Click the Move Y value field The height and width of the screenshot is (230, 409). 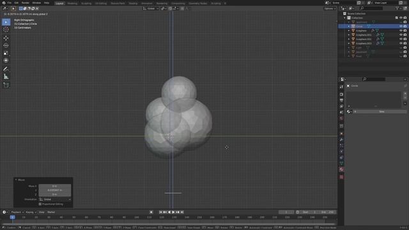pyautogui.click(x=55, y=190)
